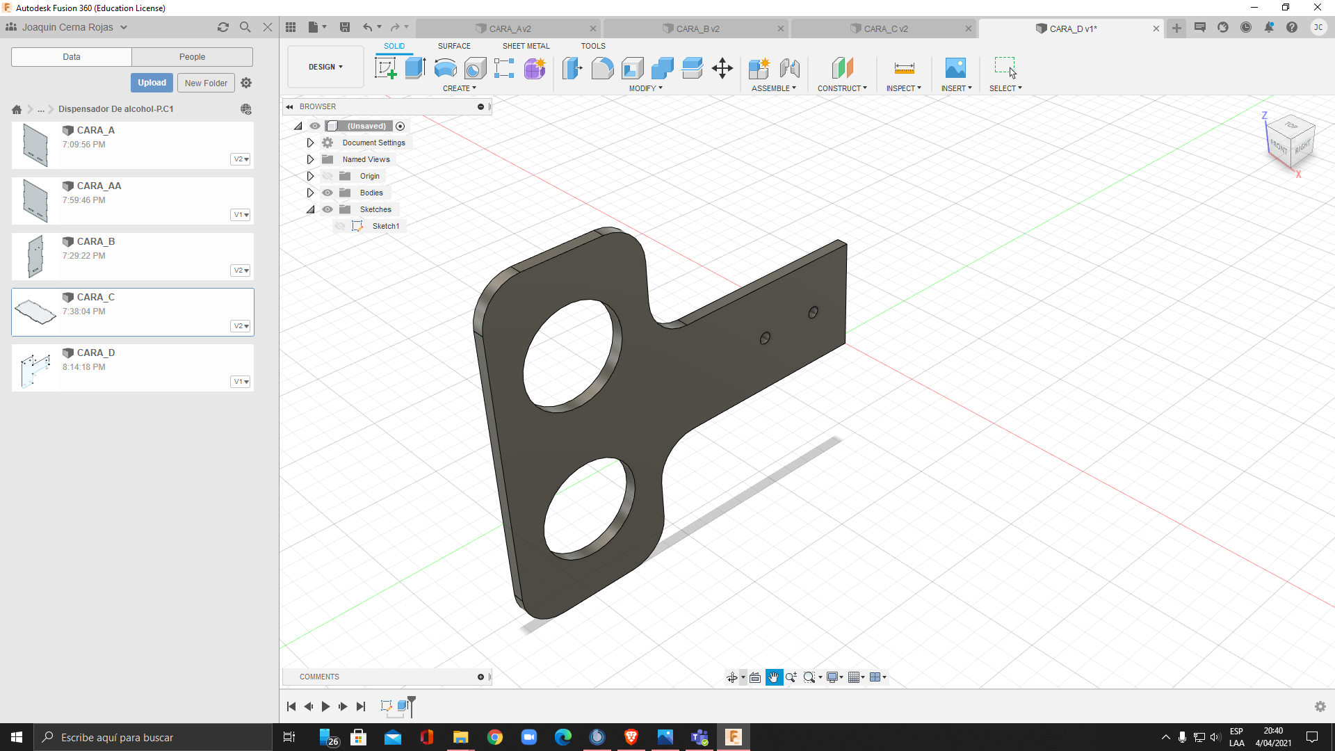The width and height of the screenshot is (1335, 751).
Task: Select the Revolve tool
Action: pos(445,68)
